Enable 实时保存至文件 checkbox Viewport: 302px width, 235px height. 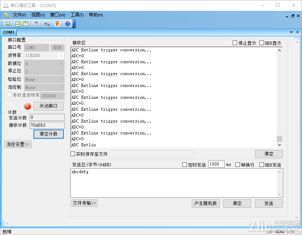click(x=73, y=154)
